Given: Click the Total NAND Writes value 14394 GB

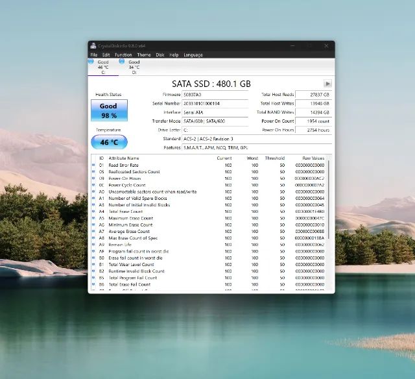Looking at the screenshot, I should pos(314,112).
